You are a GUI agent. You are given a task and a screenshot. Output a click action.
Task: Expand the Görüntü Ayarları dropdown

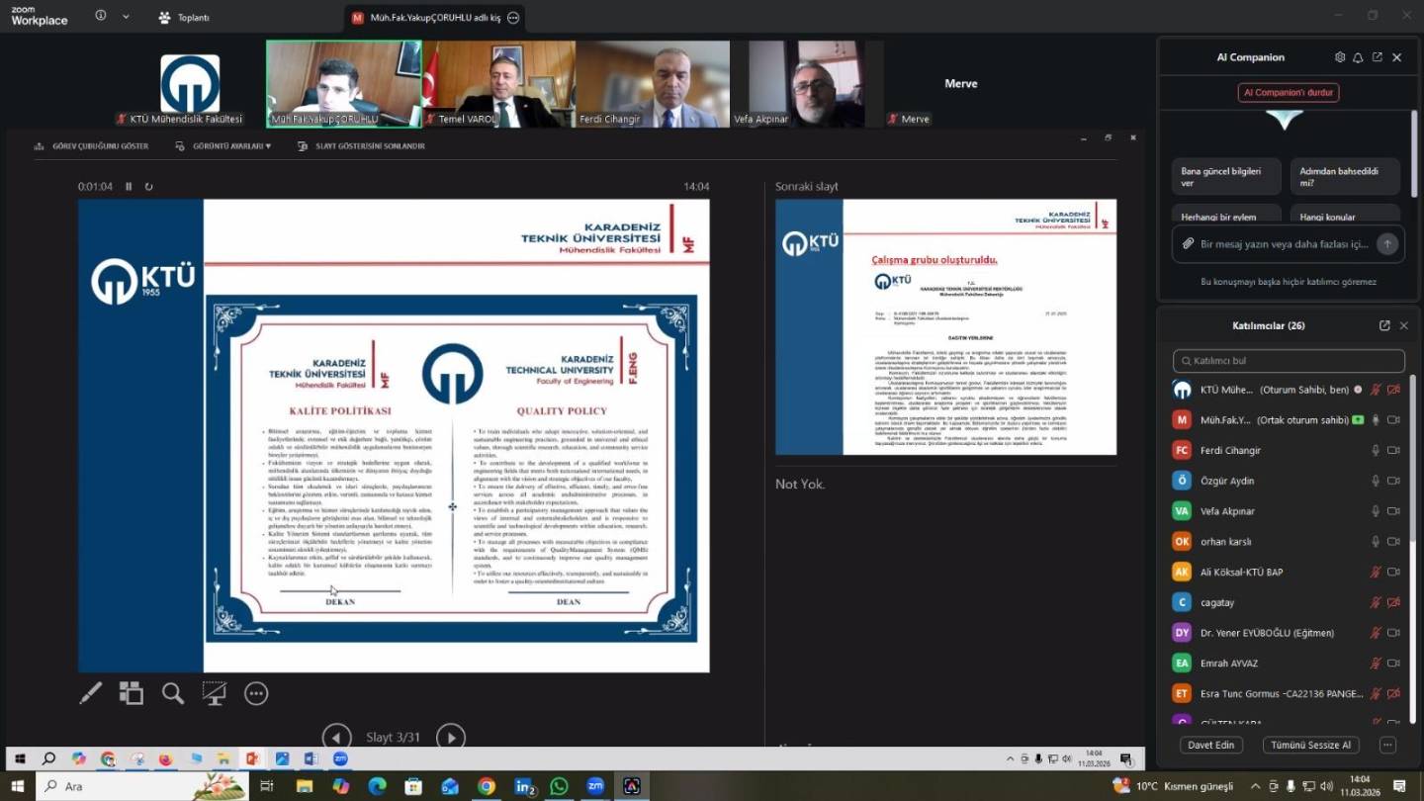(223, 146)
